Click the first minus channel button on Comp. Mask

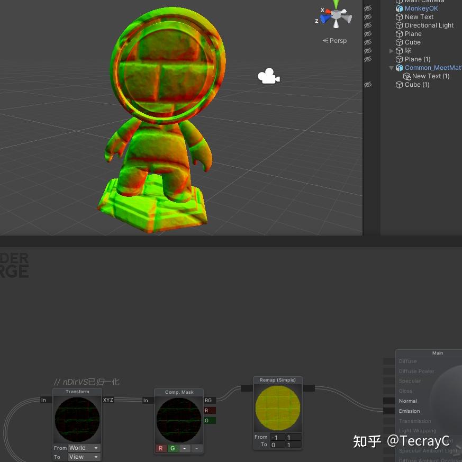[x=184, y=448]
